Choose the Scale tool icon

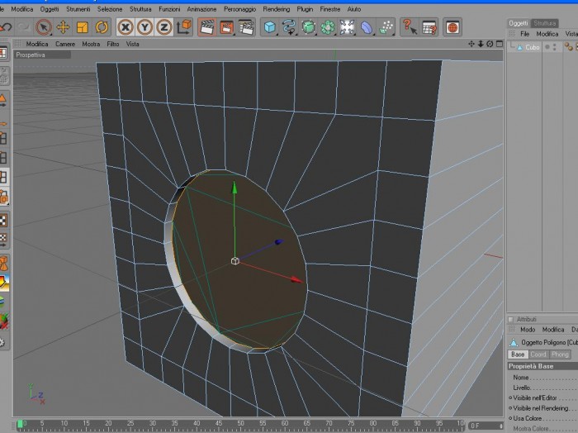click(83, 27)
